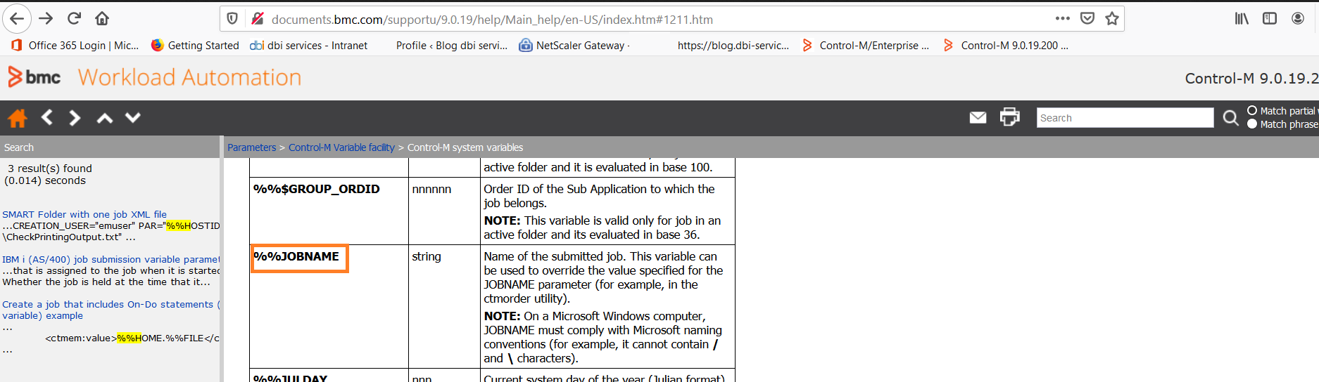The image size is (1319, 382).
Task: Go to previous help topic arrow
Action: 47,117
